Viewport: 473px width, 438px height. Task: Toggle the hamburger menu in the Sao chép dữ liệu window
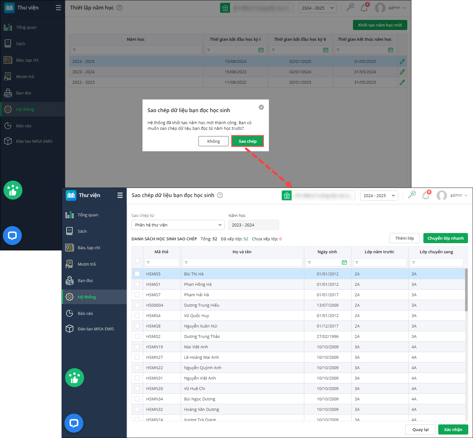click(120, 195)
